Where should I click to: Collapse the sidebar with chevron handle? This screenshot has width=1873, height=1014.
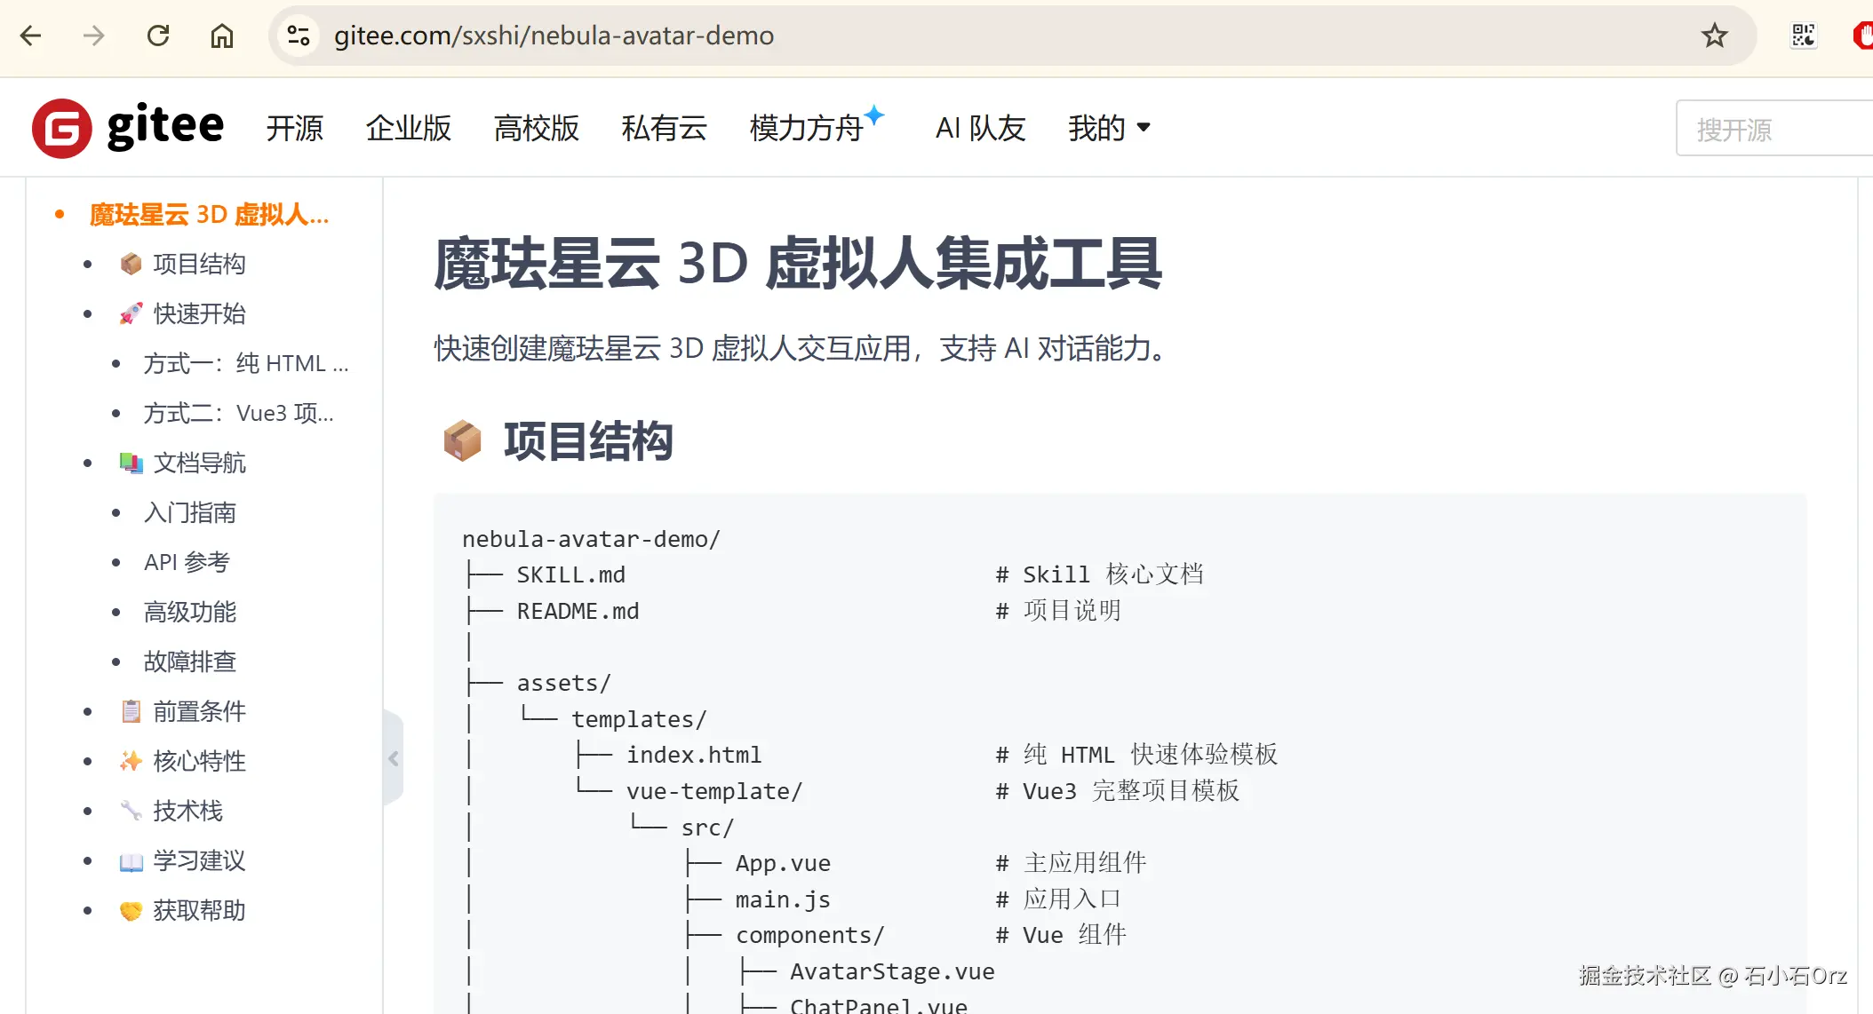pos(394,758)
